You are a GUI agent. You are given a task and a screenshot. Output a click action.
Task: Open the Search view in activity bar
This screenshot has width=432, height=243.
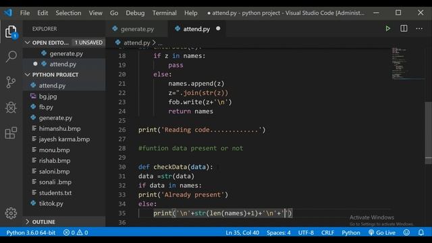[11, 57]
